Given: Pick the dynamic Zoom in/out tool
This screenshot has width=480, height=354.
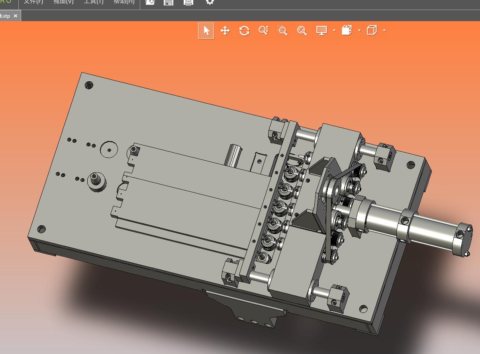Looking at the screenshot, I should (264, 31).
